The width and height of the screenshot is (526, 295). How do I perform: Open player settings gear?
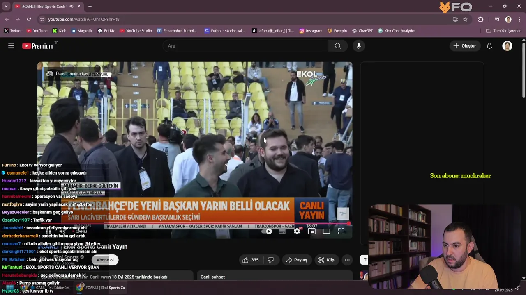[297, 231]
